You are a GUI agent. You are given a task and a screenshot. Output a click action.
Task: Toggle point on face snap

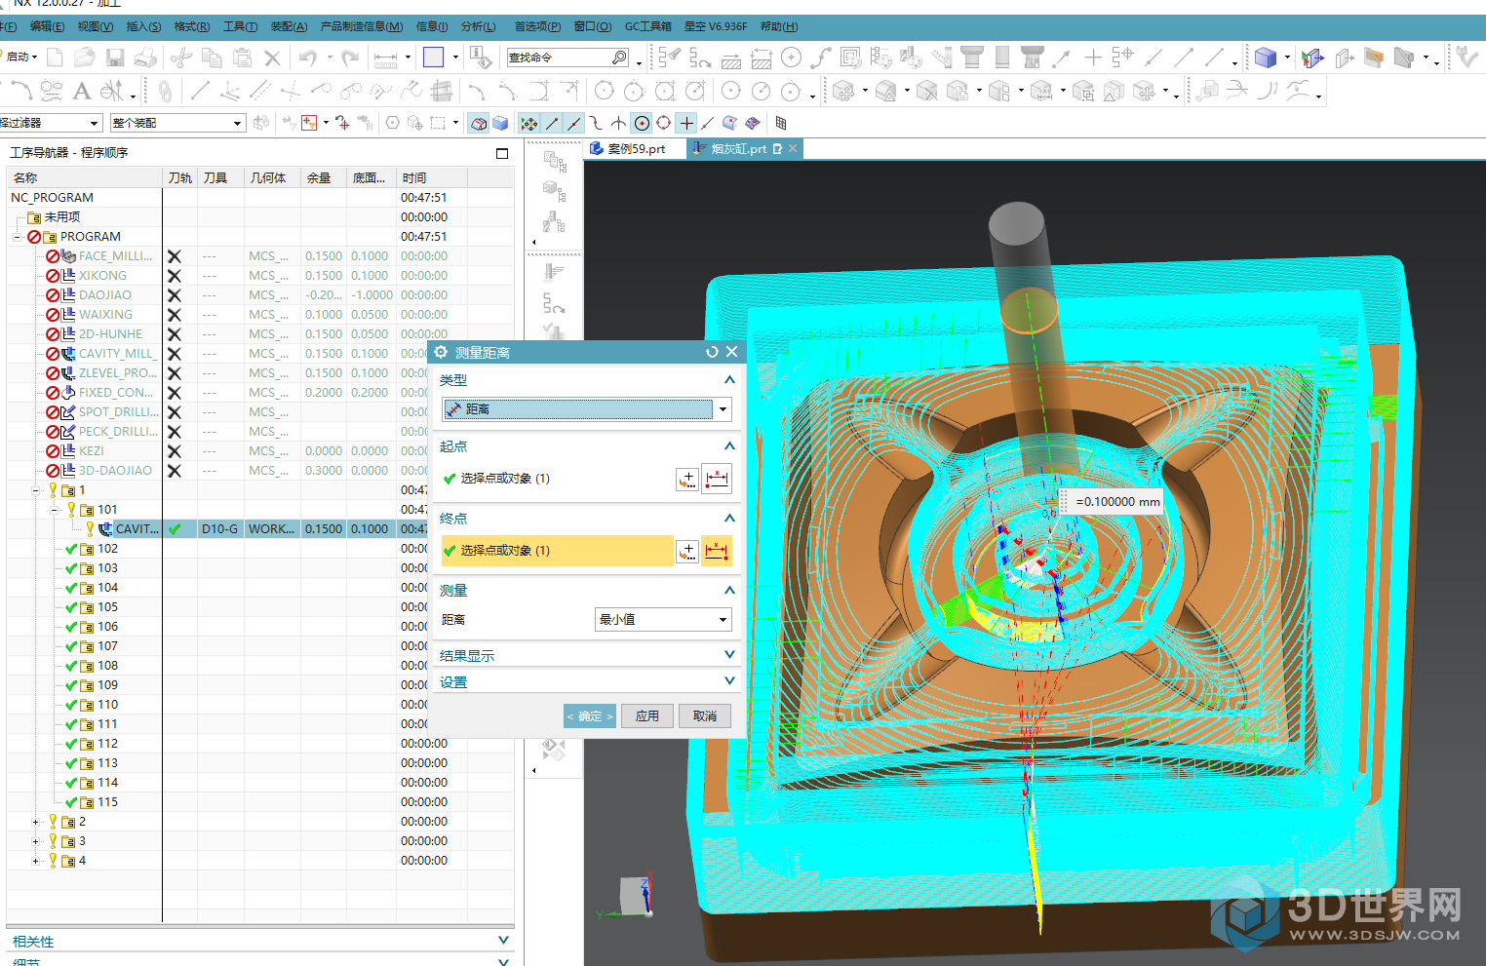pyautogui.click(x=730, y=123)
